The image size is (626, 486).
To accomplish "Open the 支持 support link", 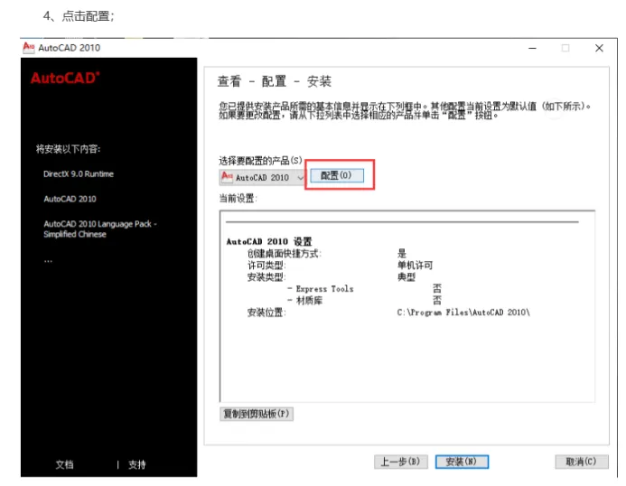I will pyautogui.click(x=137, y=464).
